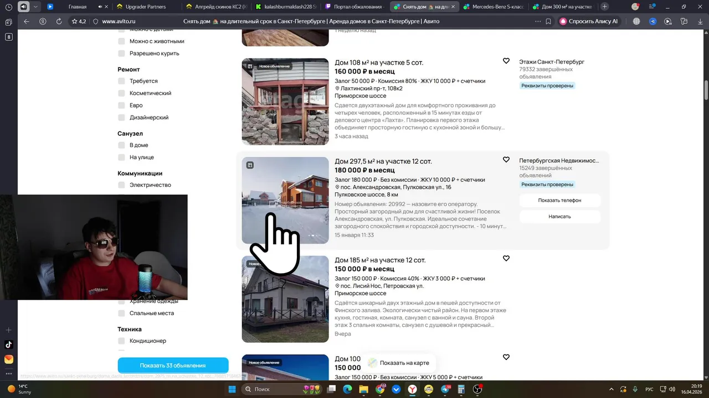This screenshot has width=709, height=398.
Task: Open the Дом 297,5 м² на участке 12 сот. listing
Action: pyautogui.click(x=383, y=161)
